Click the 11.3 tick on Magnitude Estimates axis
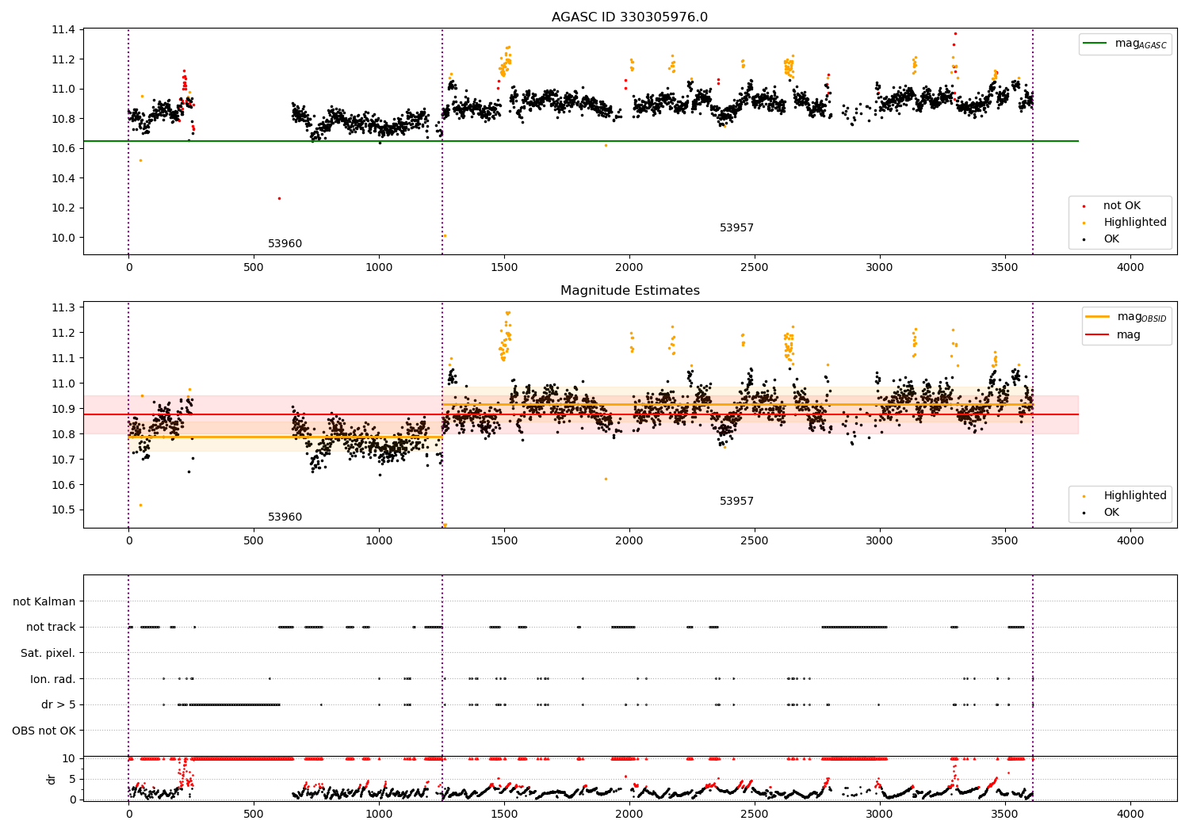Screen dimensions: 1189x832 [x=63, y=307]
